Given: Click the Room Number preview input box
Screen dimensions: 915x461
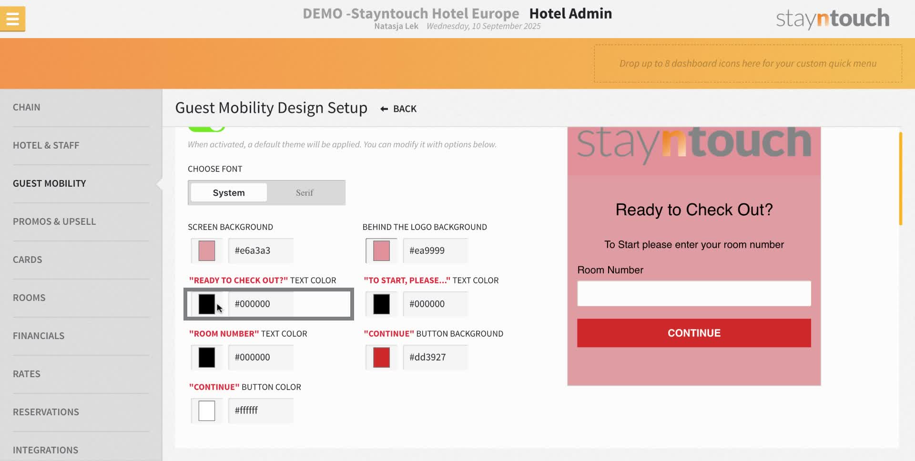Looking at the screenshot, I should pos(694,293).
